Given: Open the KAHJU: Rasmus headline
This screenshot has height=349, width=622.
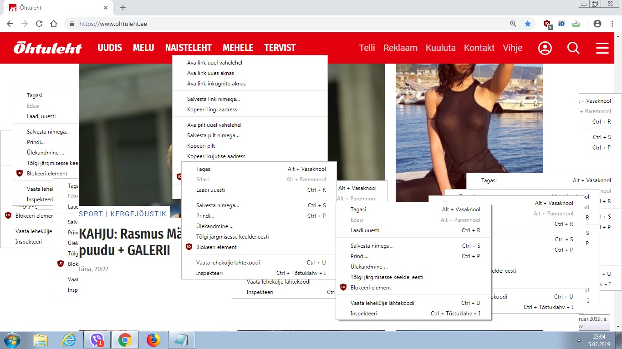Looking at the screenshot, I should [x=130, y=242].
